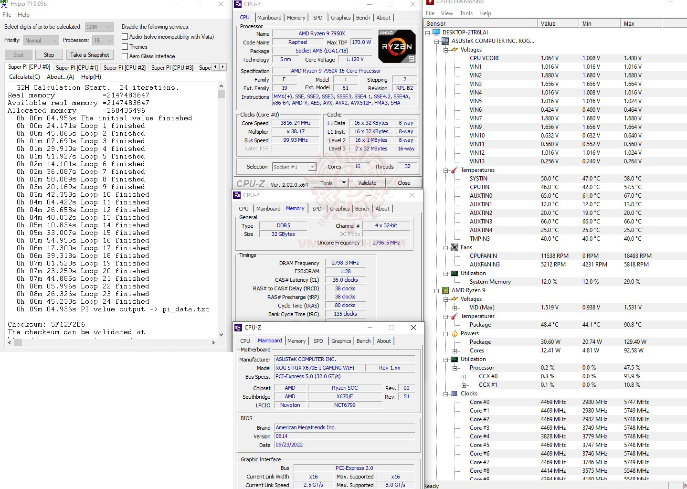687x489 pixels.
Task: Click the Hyper PI vertical scrollbar thumb
Action: 221,94
